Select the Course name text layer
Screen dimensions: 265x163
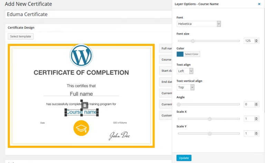click(81, 112)
